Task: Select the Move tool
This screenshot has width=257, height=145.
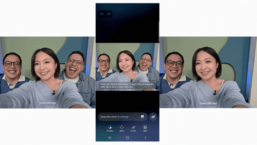Action: (122, 129)
